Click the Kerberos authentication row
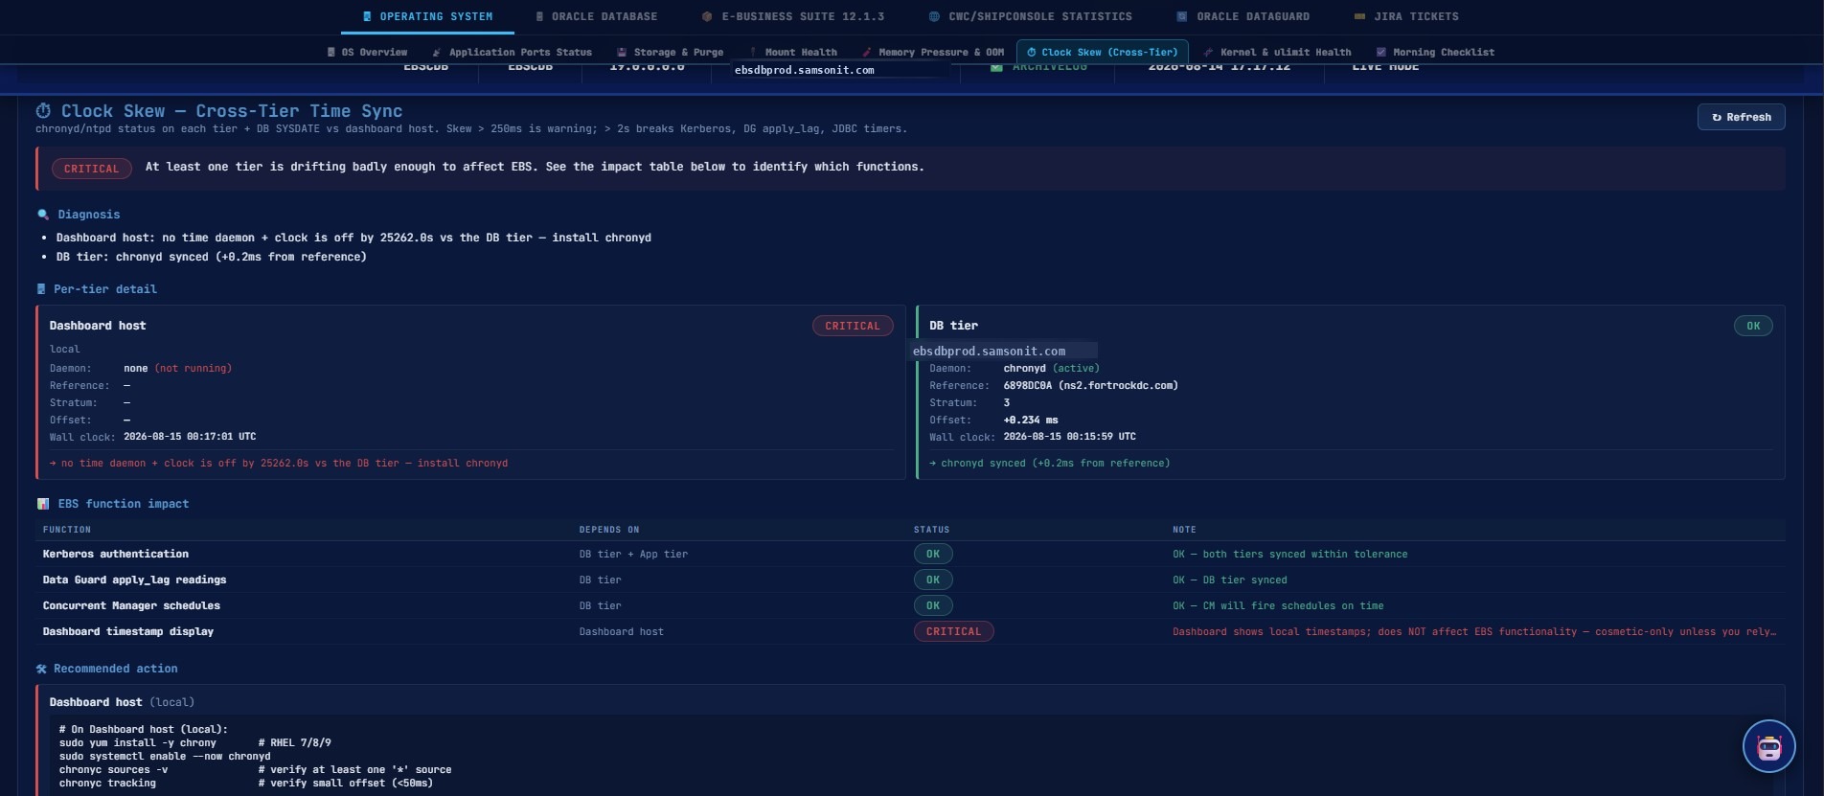1824x796 pixels. [x=910, y=554]
